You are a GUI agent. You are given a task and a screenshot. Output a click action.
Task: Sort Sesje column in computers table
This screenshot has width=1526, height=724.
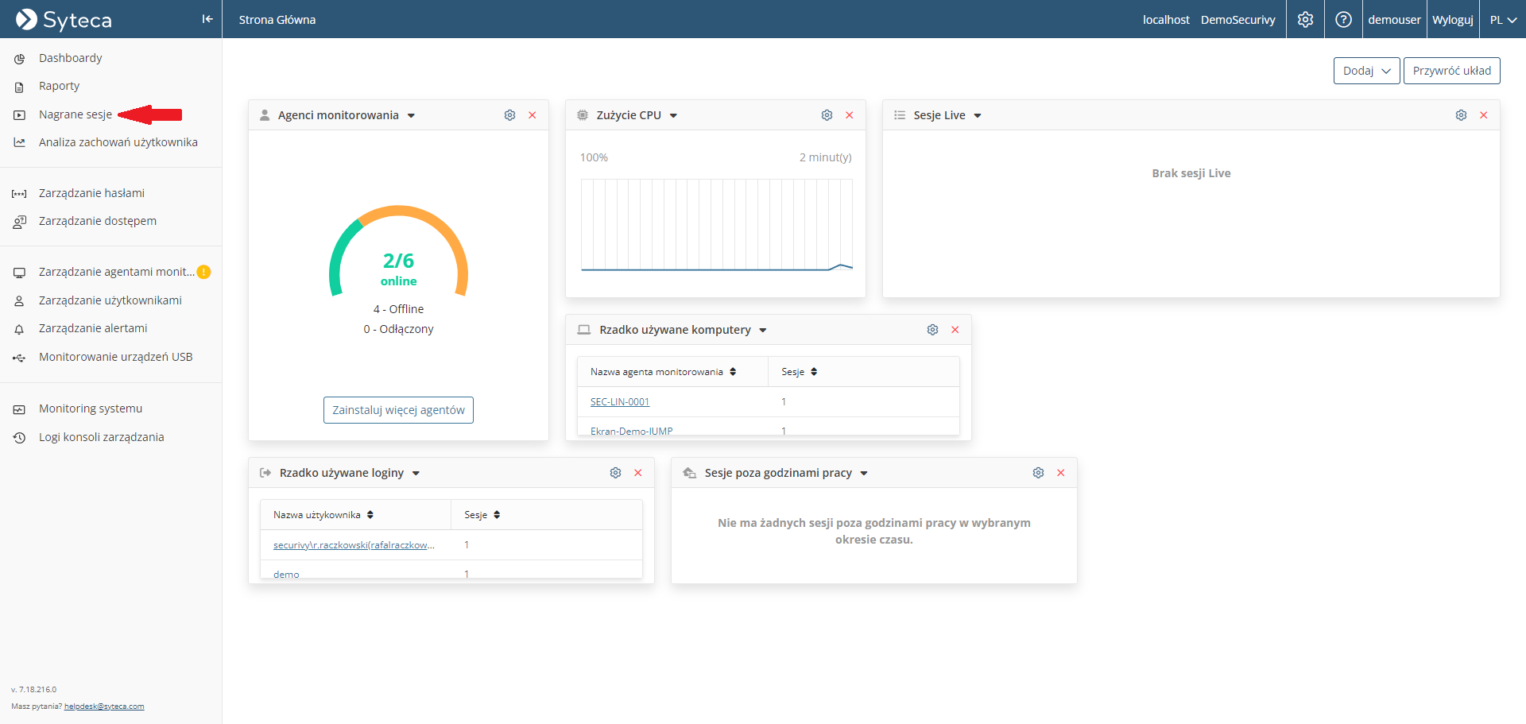[799, 372]
